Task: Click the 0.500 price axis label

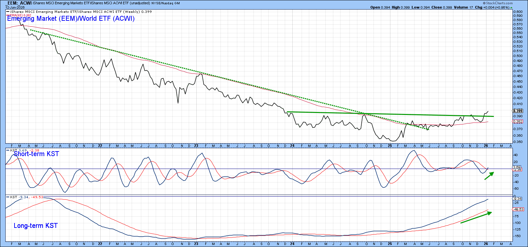Action: 518,56
